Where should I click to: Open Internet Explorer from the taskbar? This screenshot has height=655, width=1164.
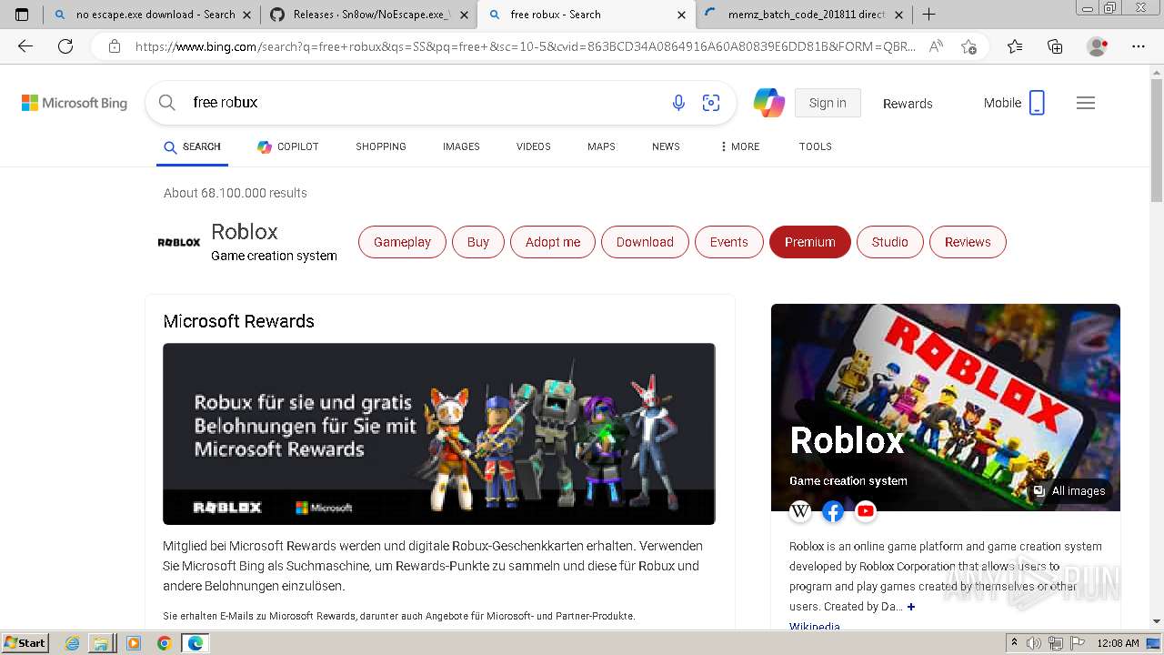pyautogui.click(x=73, y=643)
